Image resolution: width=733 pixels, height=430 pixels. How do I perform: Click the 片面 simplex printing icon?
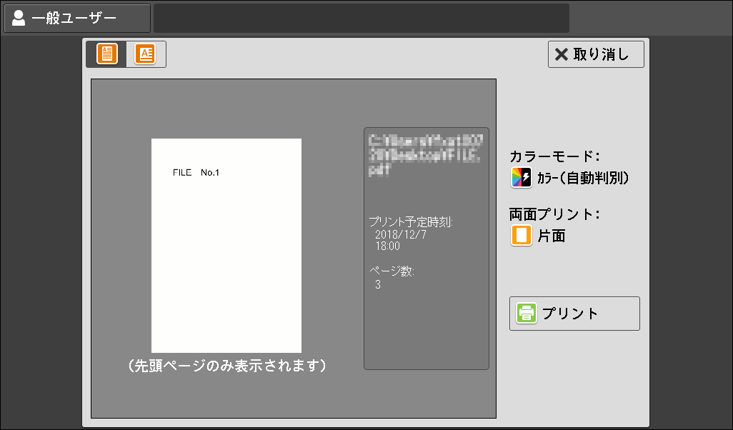[x=519, y=234]
